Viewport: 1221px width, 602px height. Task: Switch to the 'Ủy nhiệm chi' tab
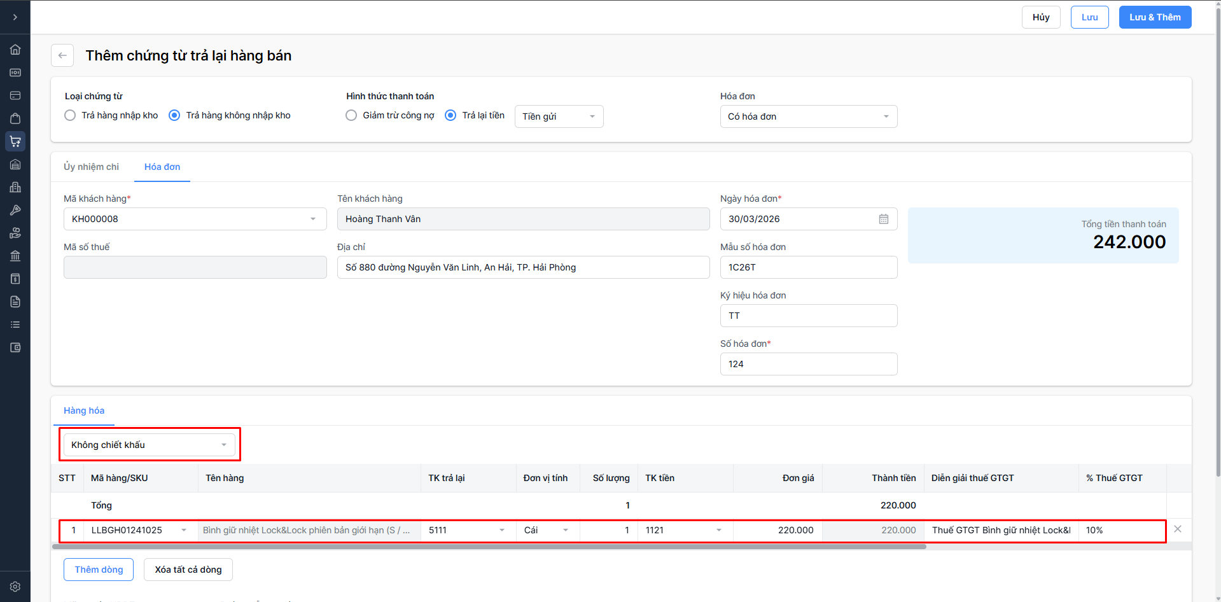tap(91, 167)
